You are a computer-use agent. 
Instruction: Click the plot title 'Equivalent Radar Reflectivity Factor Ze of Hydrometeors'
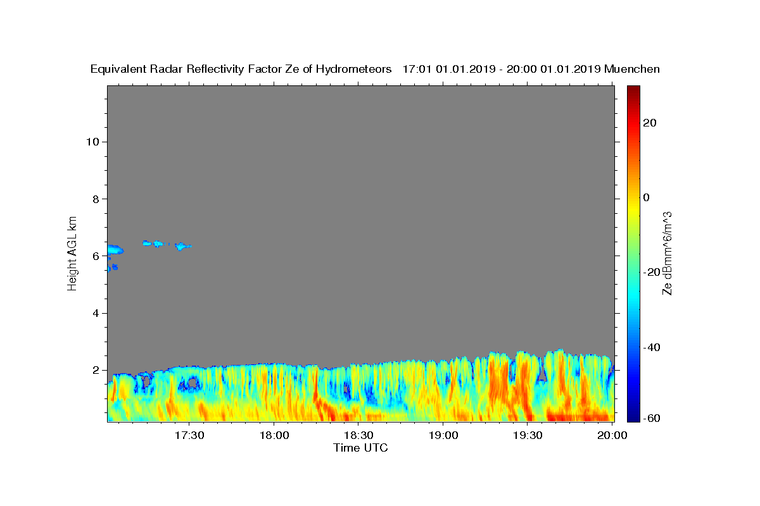(241, 70)
